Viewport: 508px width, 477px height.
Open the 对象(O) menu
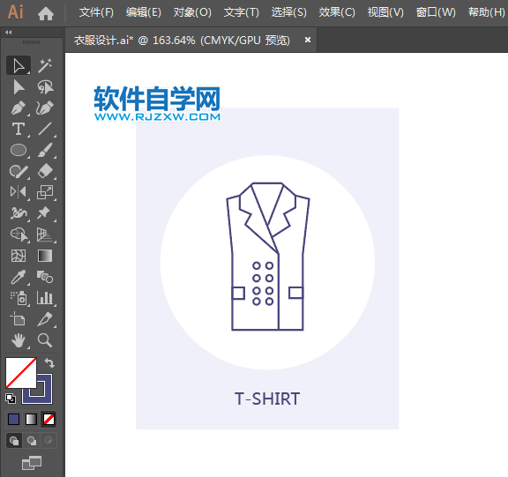[192, 12]
